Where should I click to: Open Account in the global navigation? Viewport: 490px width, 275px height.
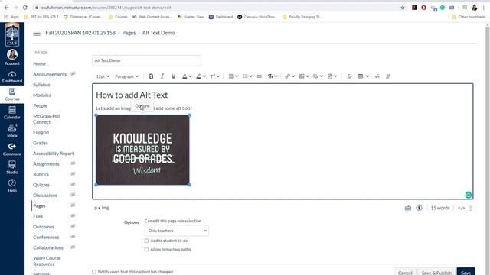[x=12, y=57]
